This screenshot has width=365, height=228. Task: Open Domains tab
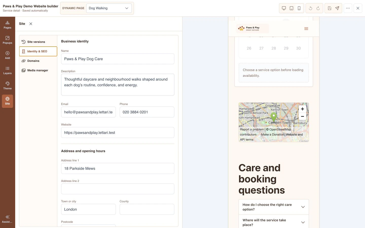[x=38, y=61]
